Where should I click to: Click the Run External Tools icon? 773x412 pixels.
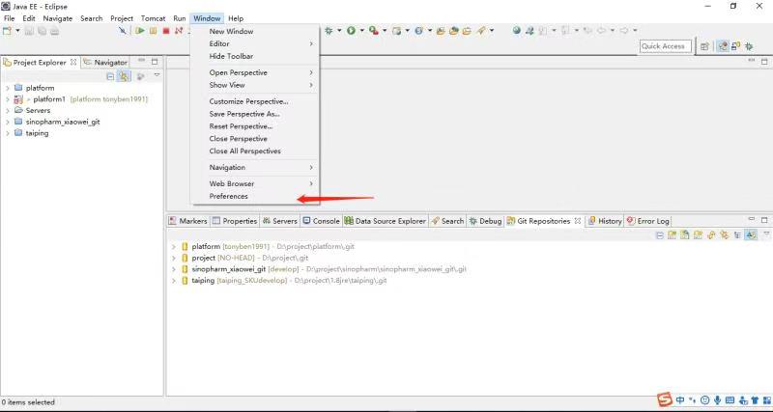click(x=374, y=31)
